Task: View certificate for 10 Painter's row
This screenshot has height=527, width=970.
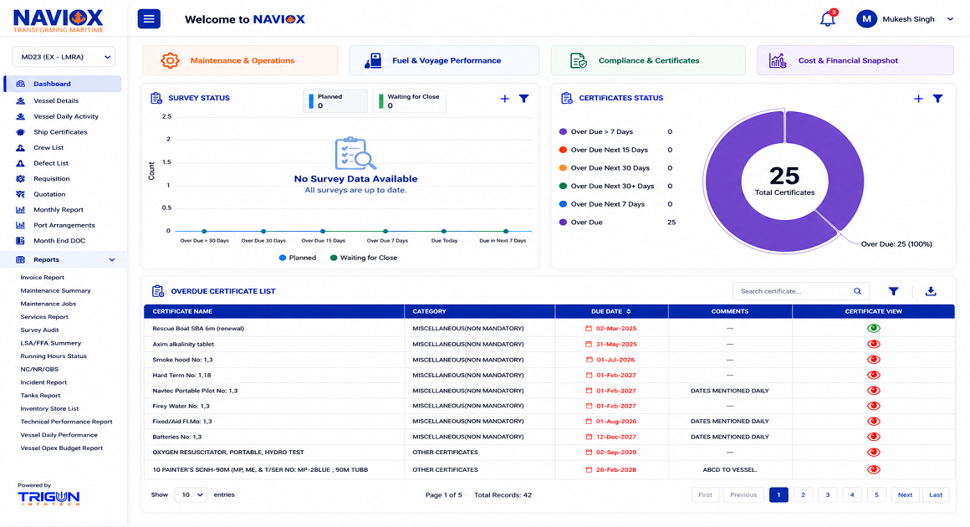Action: tap(874, 469)
